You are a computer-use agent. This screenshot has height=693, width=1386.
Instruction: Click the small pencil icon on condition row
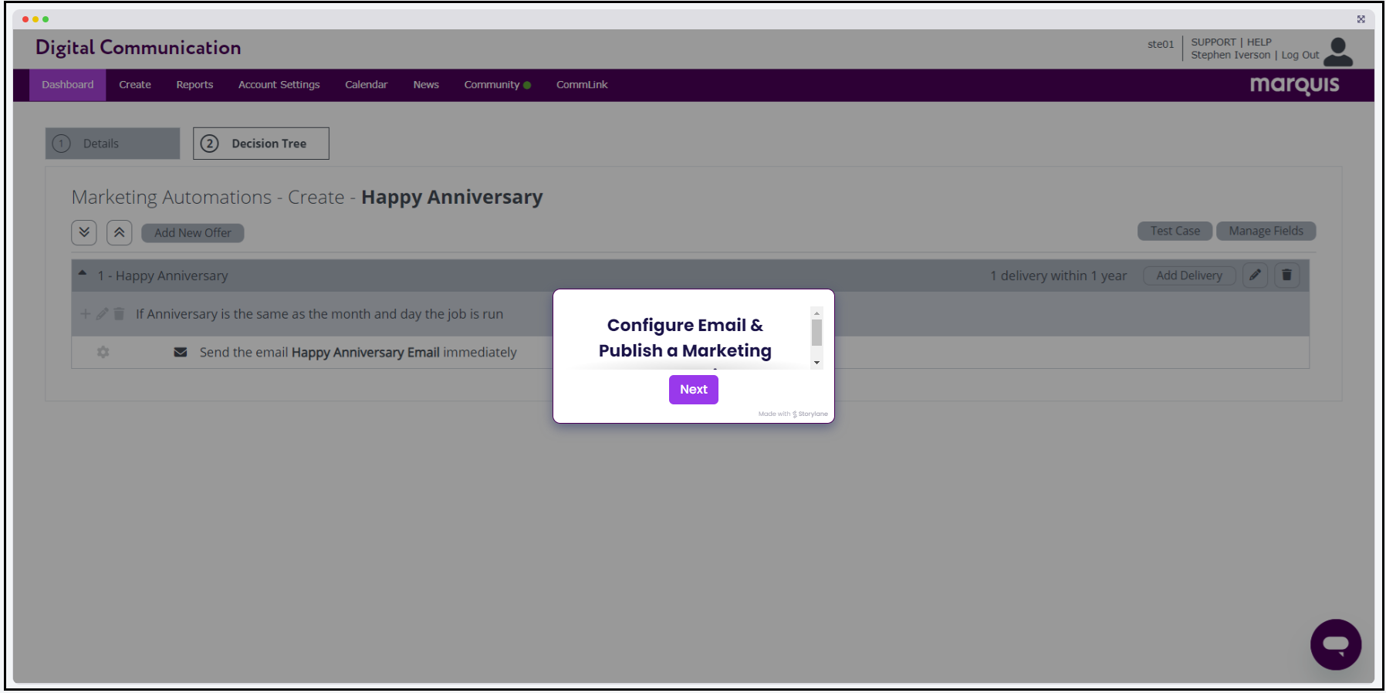[x=102, y=314]
